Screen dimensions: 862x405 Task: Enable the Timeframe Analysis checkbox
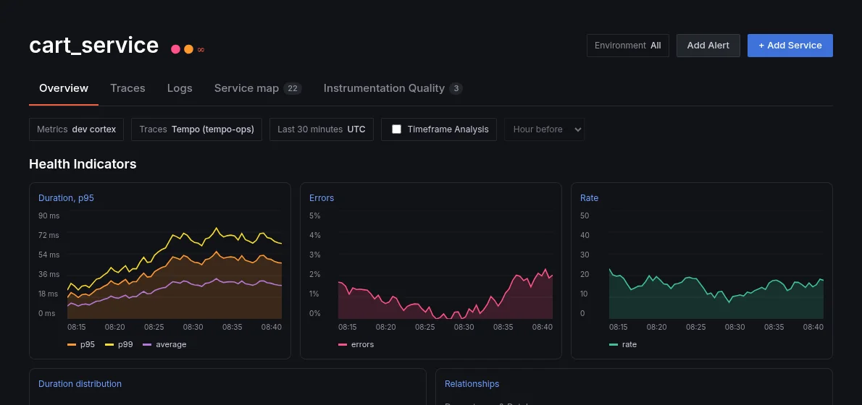click(x=396, y=129)
